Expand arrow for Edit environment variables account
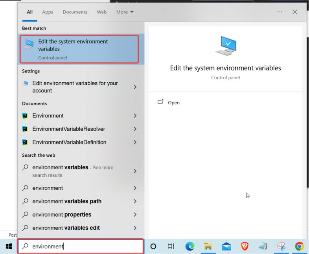Image resolution: width=309 pixels, height=254 pixels. (135, 87)
